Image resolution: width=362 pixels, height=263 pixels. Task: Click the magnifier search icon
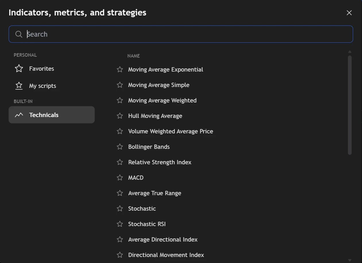coord(19,34)
